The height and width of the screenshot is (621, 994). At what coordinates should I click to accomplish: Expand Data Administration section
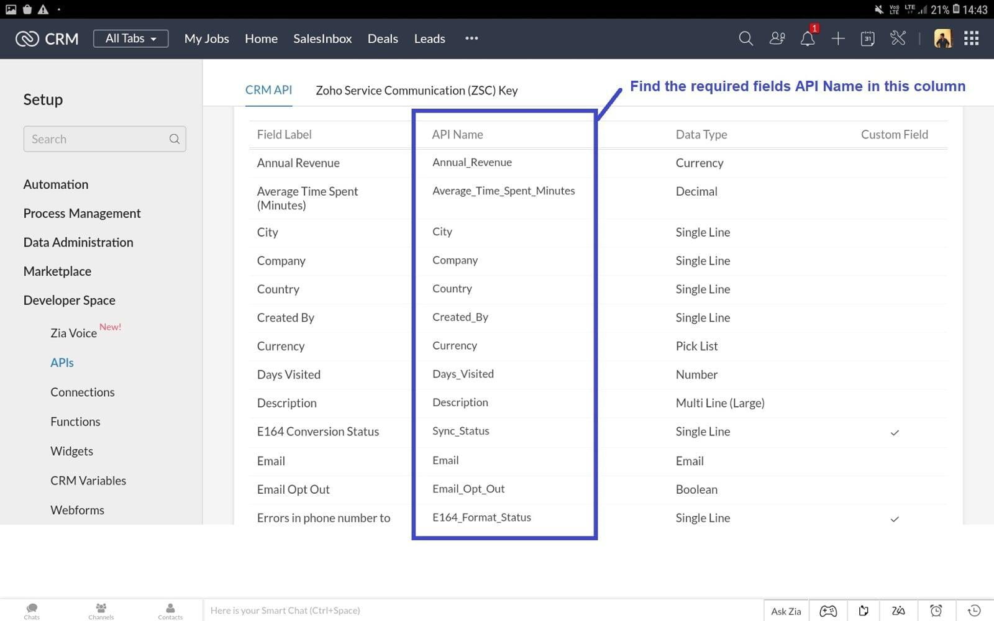click(x=78, y=242)
